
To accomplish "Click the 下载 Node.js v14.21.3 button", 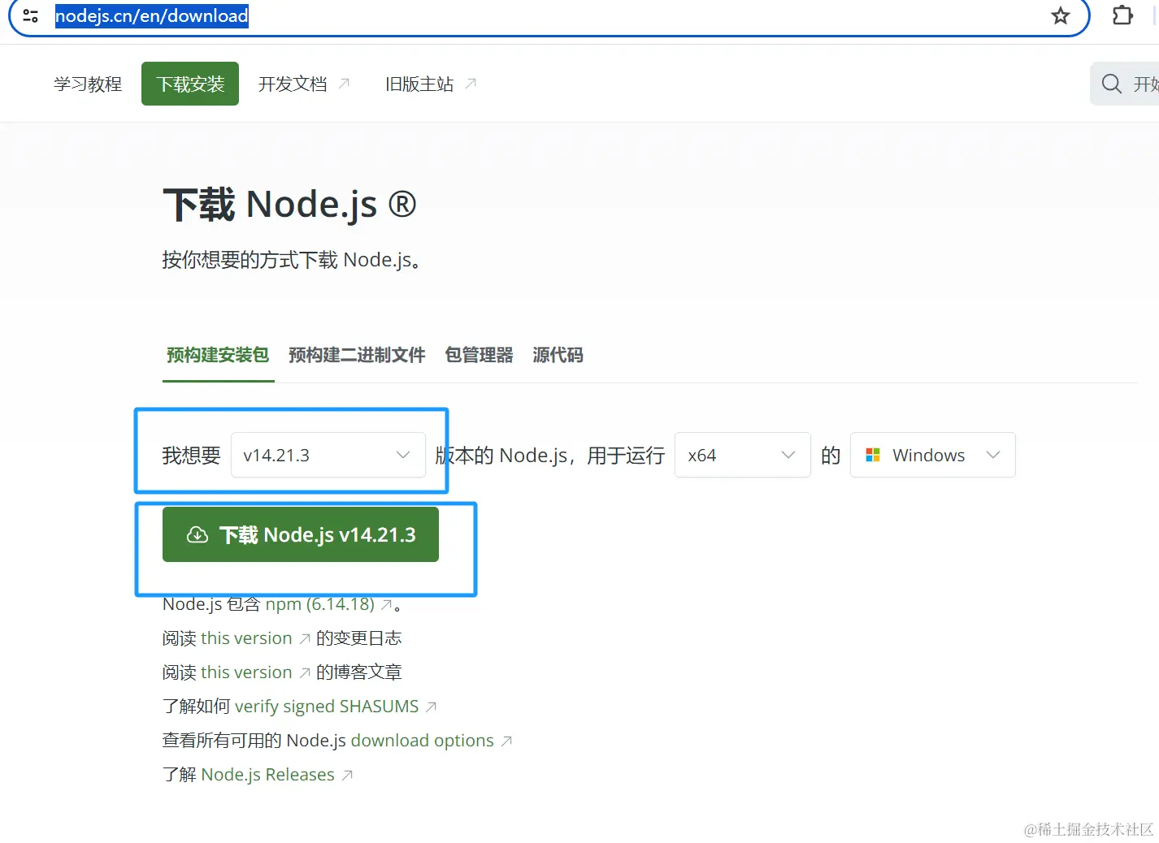I will pyautogui.click(x=301, y=534).
